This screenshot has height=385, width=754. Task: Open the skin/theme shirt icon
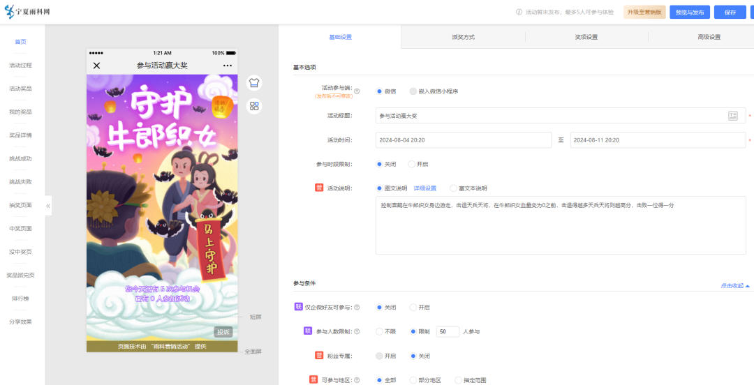pyautogui.click(x=254, y=83)
